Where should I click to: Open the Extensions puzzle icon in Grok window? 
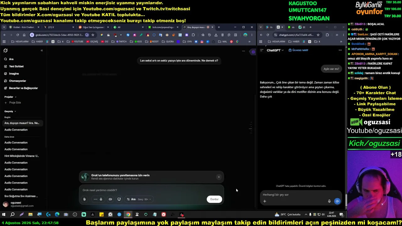193,35
